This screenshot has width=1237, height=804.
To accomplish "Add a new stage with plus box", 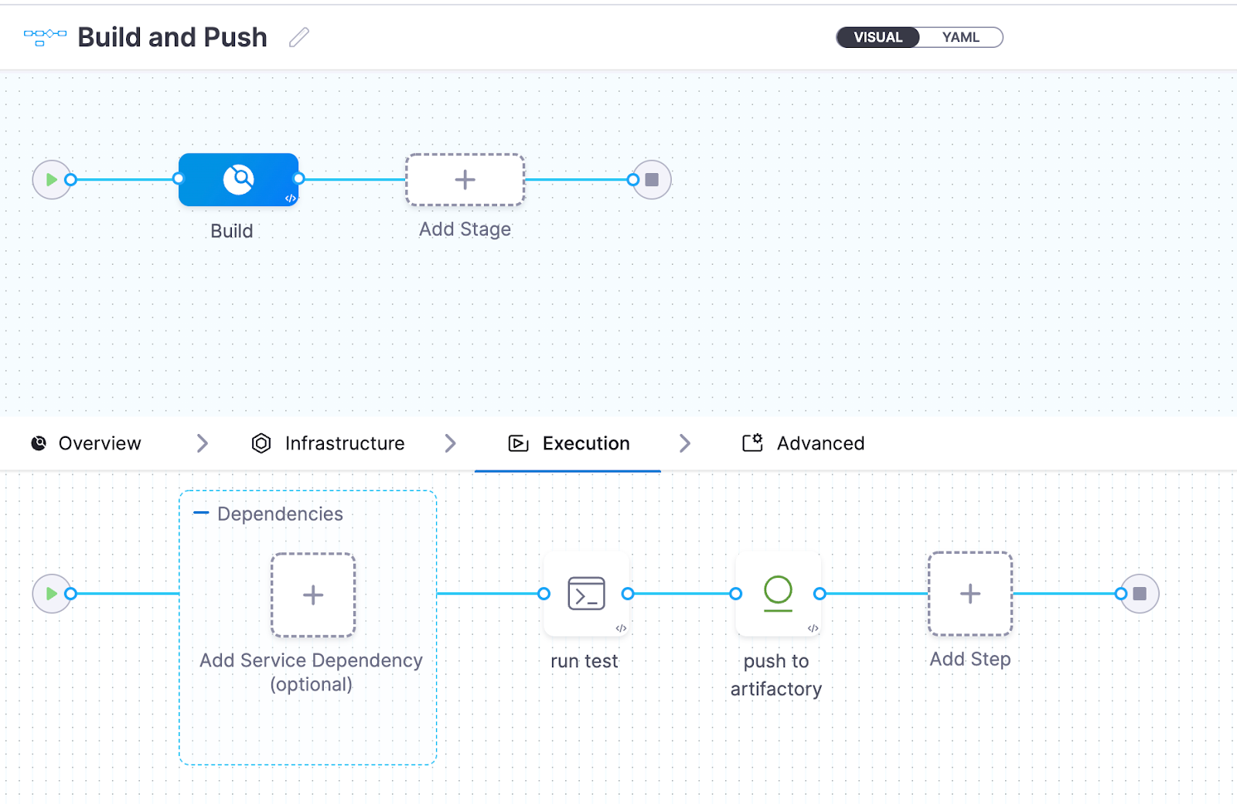I will click(x=465, y=180).
